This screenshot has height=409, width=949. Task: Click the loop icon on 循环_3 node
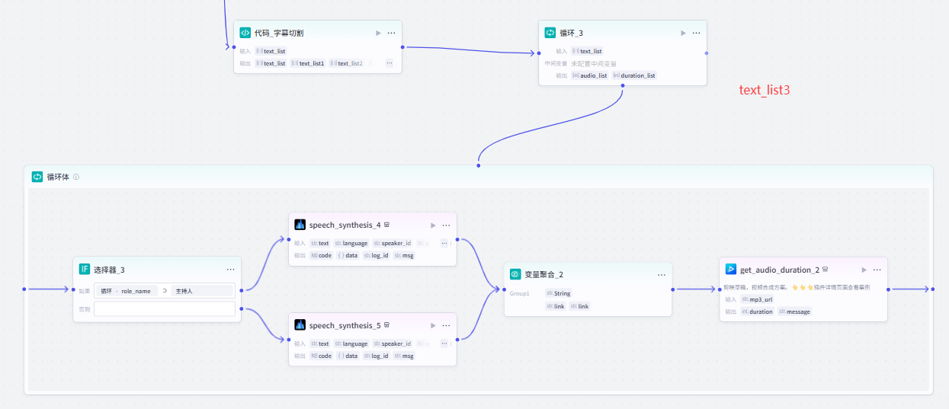click(550, 33)
